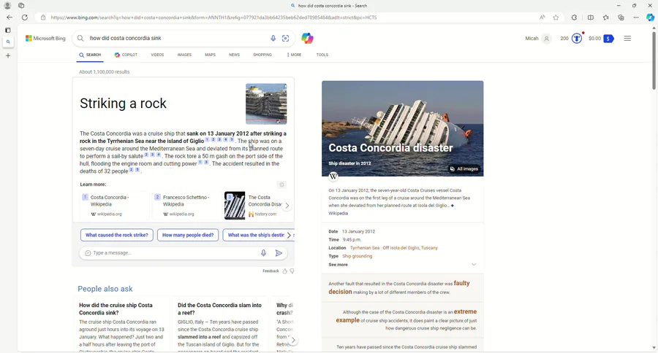This screenshot has height=353, width=658.
Task: Open the vertical tabs pane icon
Action: click(x=7, y=30)
